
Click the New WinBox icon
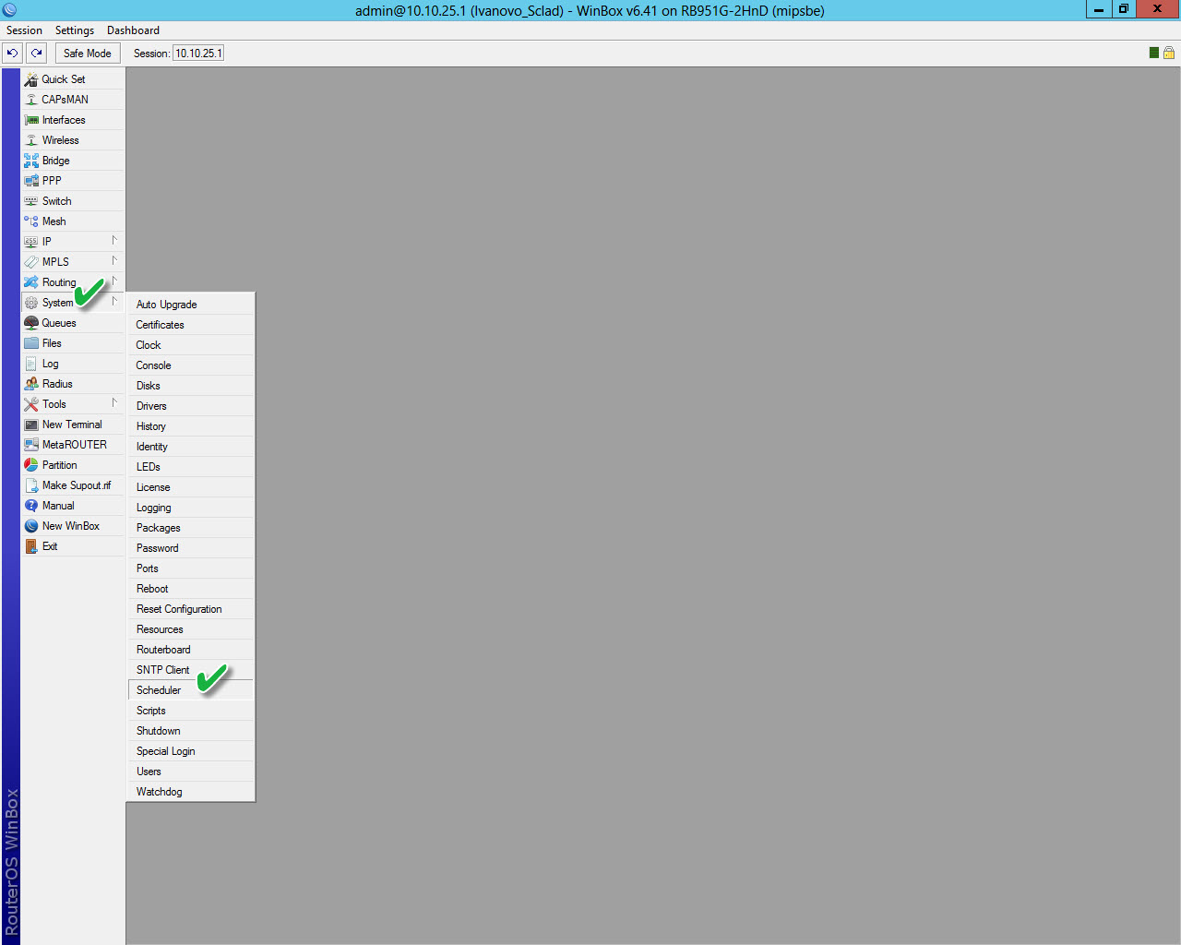31,526
